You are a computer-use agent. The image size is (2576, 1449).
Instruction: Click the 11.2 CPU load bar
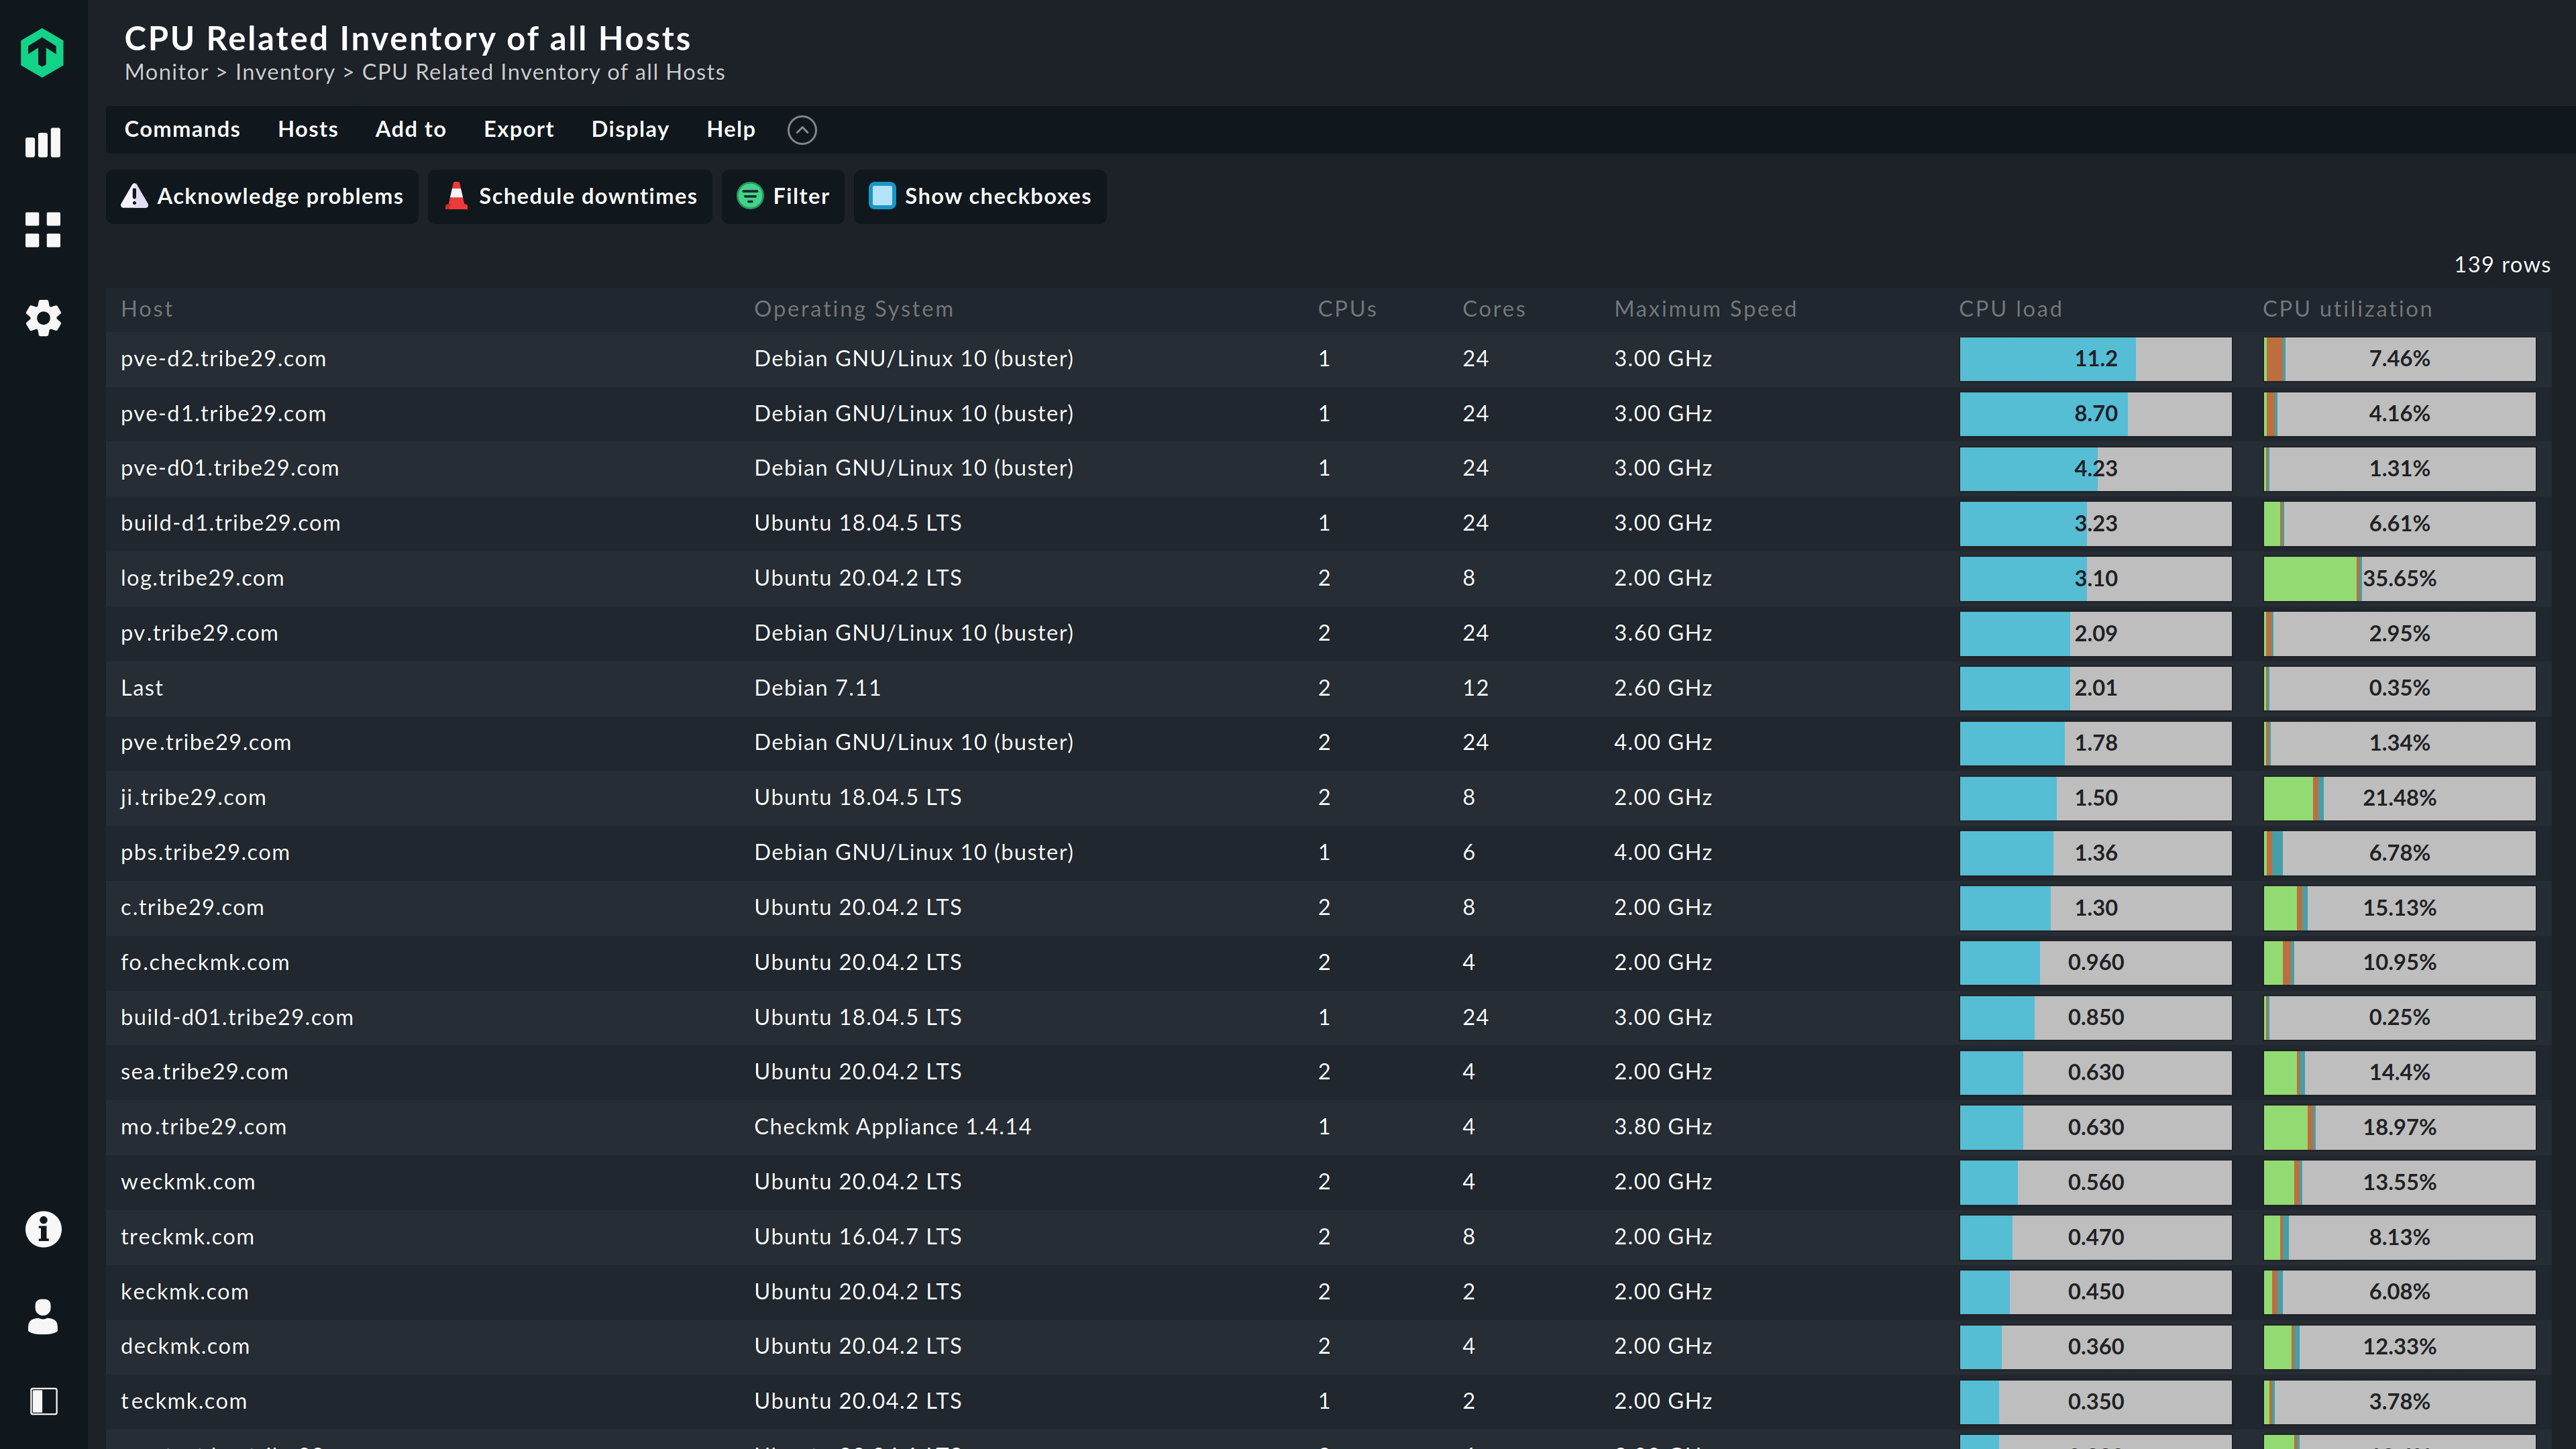pos(2095,359)
